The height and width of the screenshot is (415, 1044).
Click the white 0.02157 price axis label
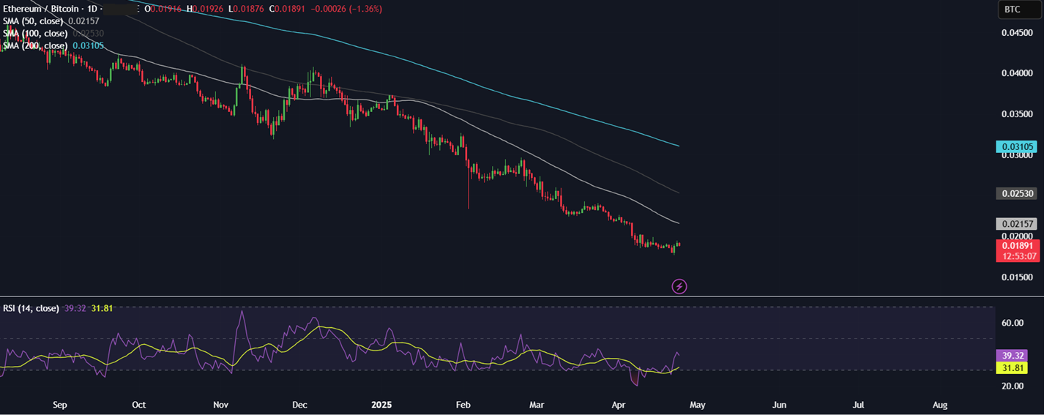click(x=1017, y=224)
